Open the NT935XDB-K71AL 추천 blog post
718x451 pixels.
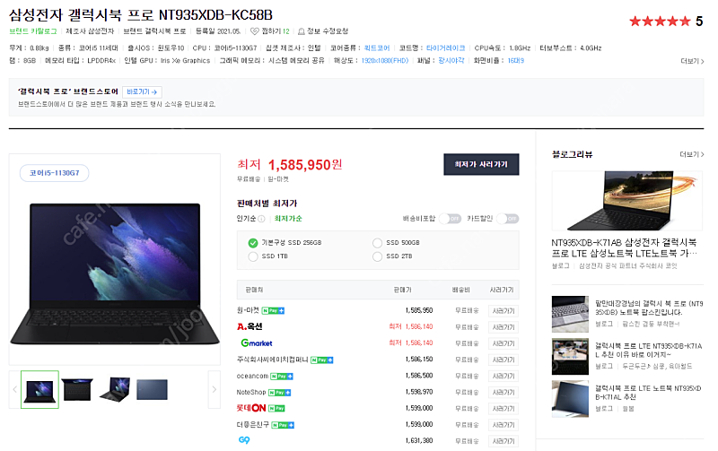pos(648,393)
